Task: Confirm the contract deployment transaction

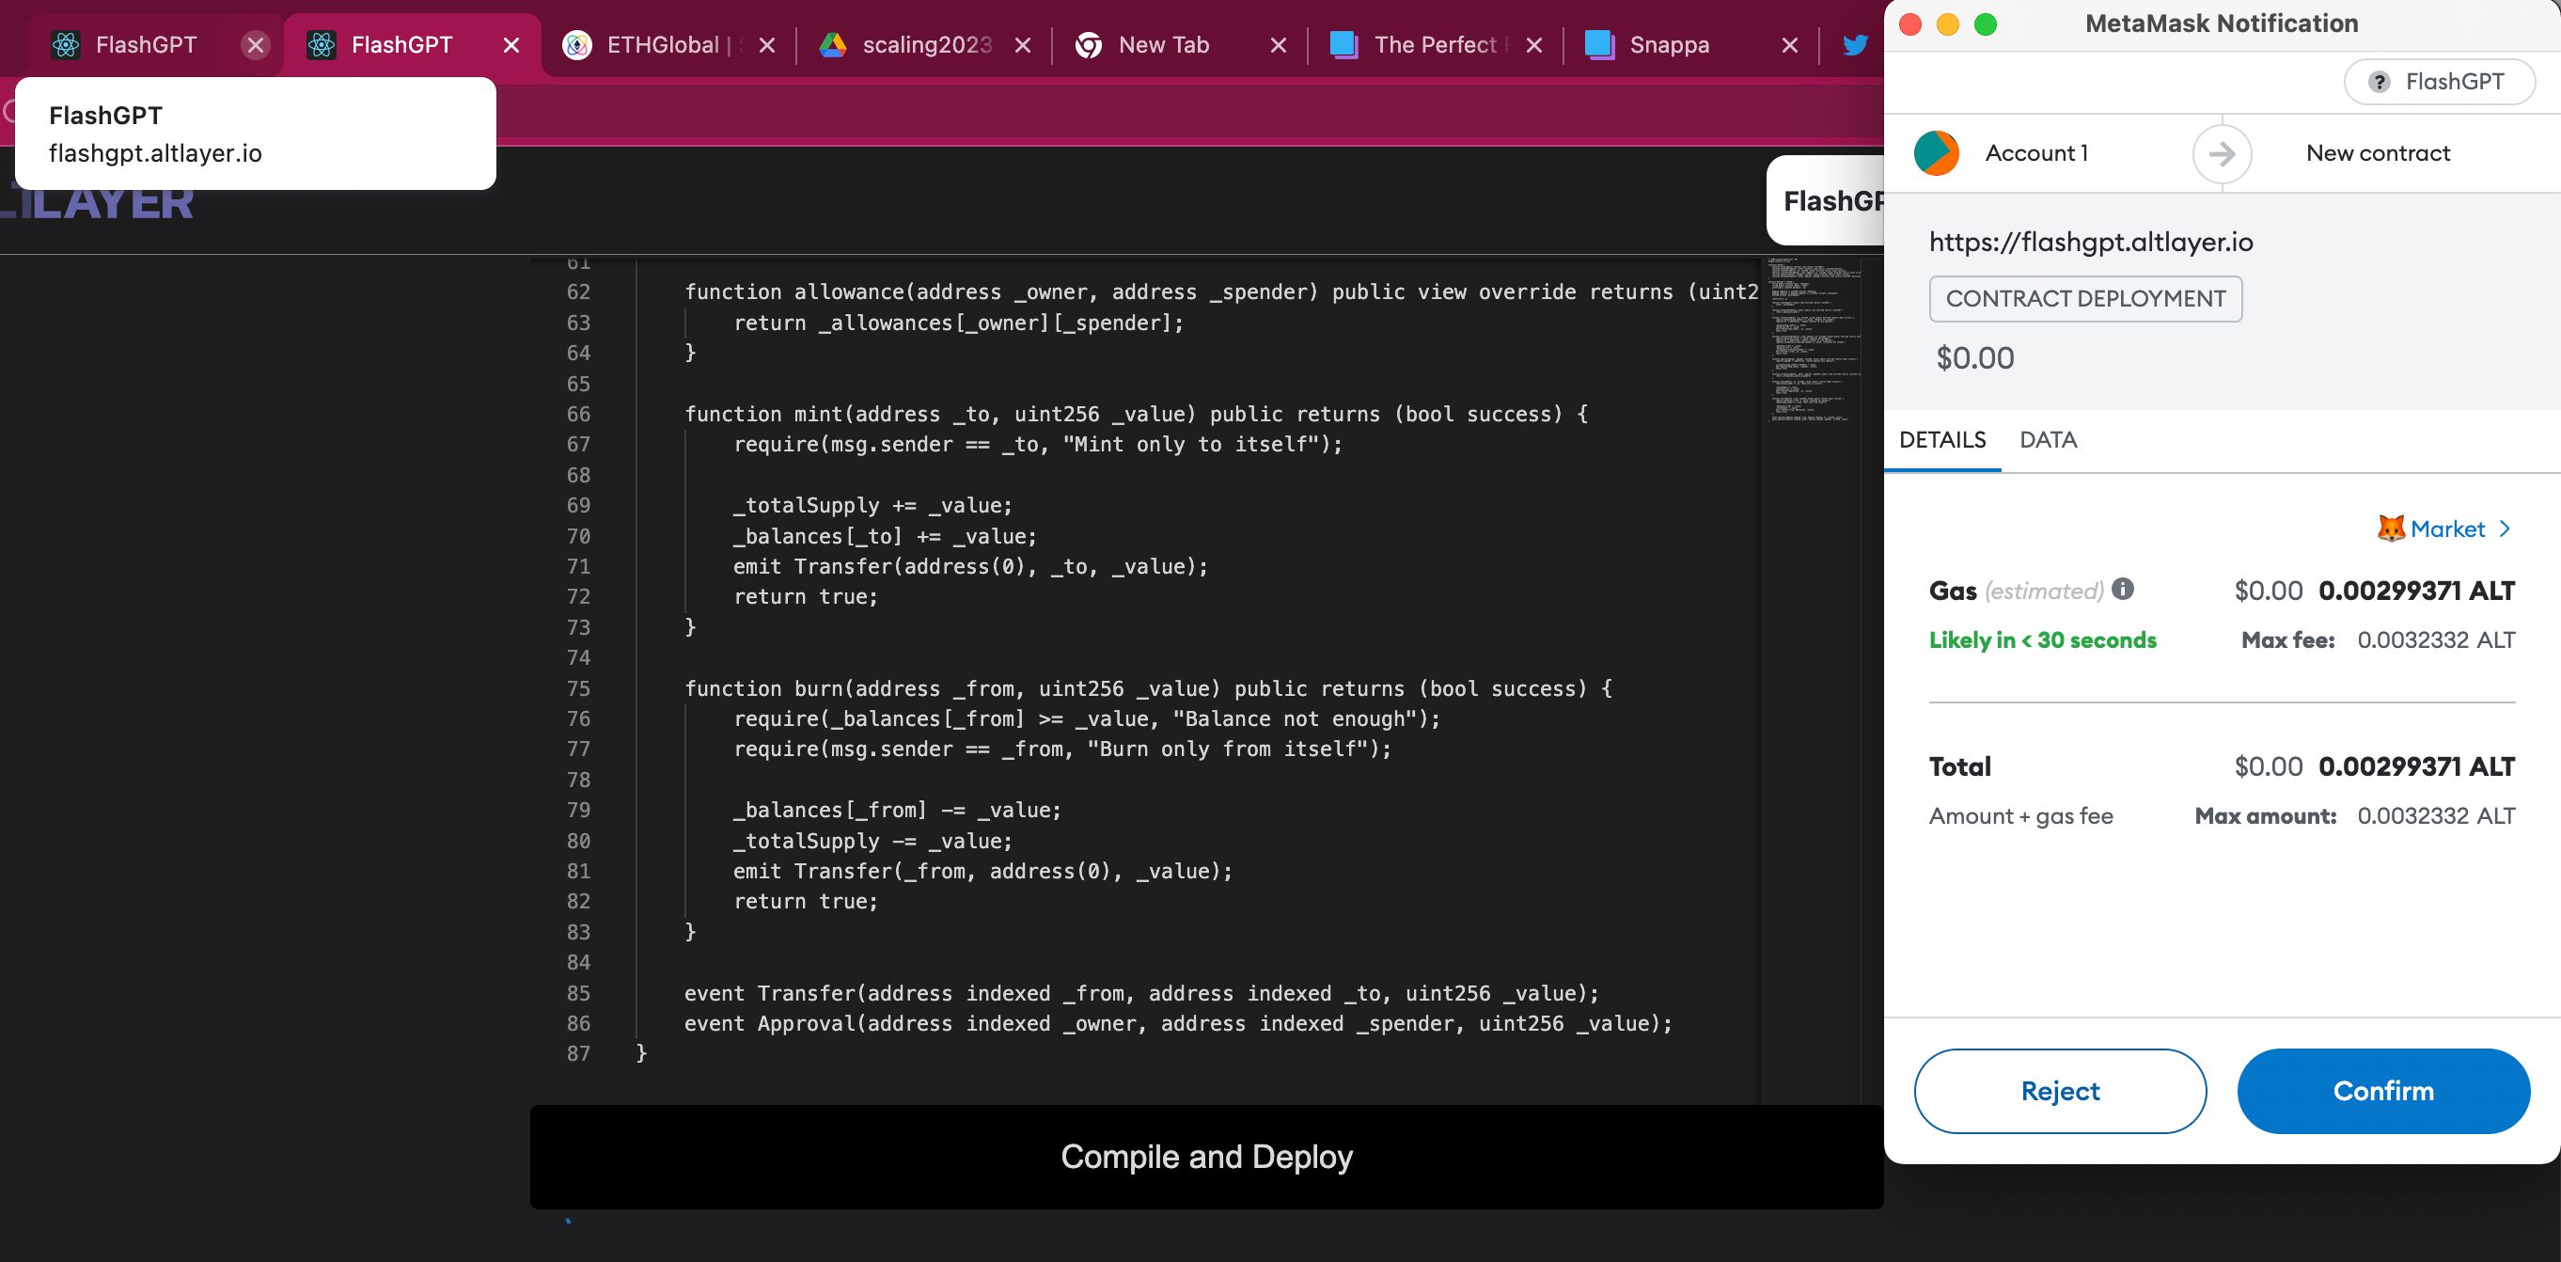Action: (x=2383, y=1091)
